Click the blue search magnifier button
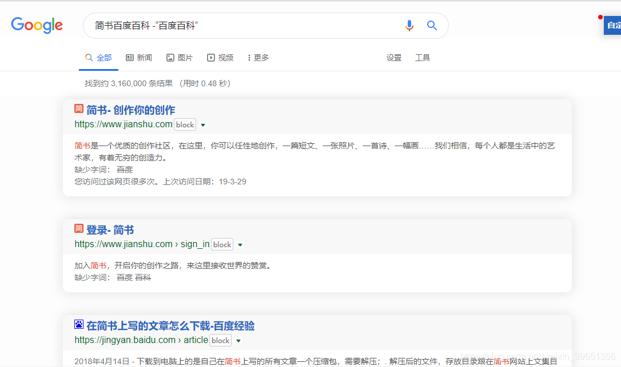Viewport: 621px width, 367px height. [x=432, y=26]
